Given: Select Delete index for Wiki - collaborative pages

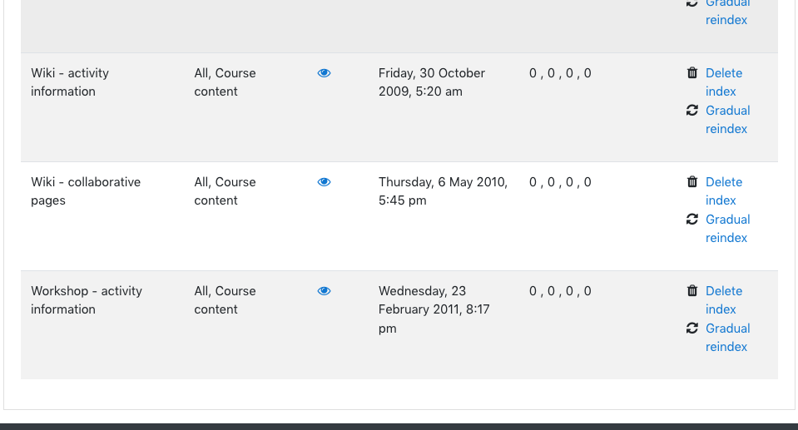Looking at the screenshot, I should coord(724,190).
